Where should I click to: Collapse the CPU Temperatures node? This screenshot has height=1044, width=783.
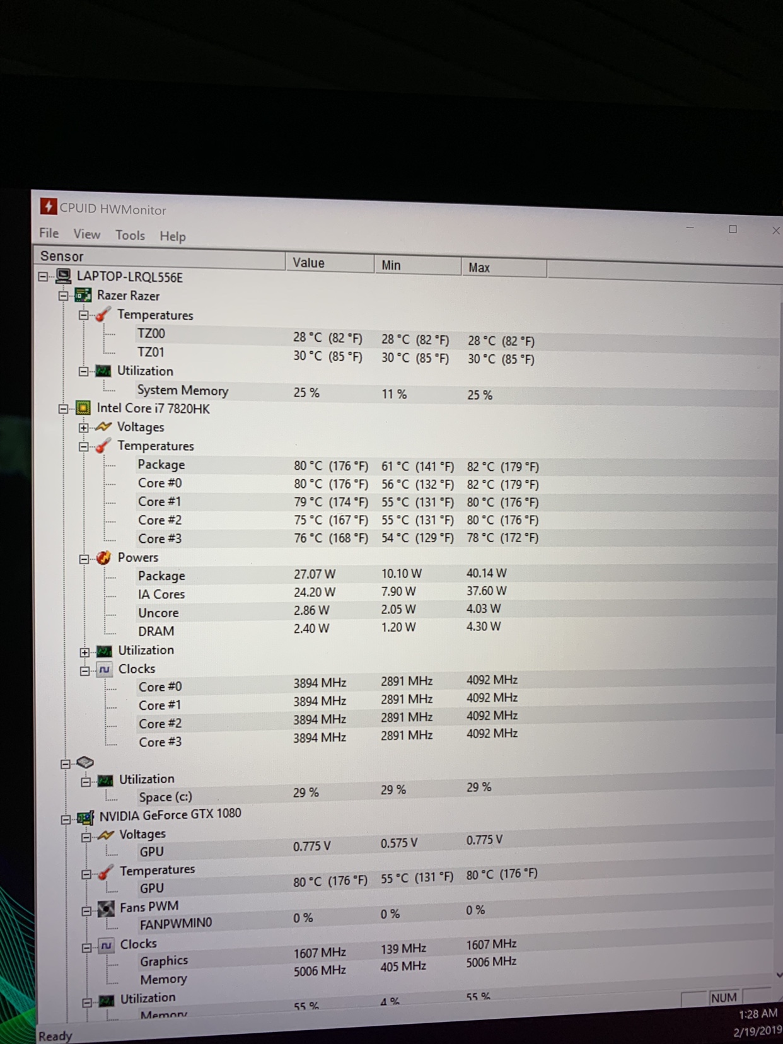point(83,446)
